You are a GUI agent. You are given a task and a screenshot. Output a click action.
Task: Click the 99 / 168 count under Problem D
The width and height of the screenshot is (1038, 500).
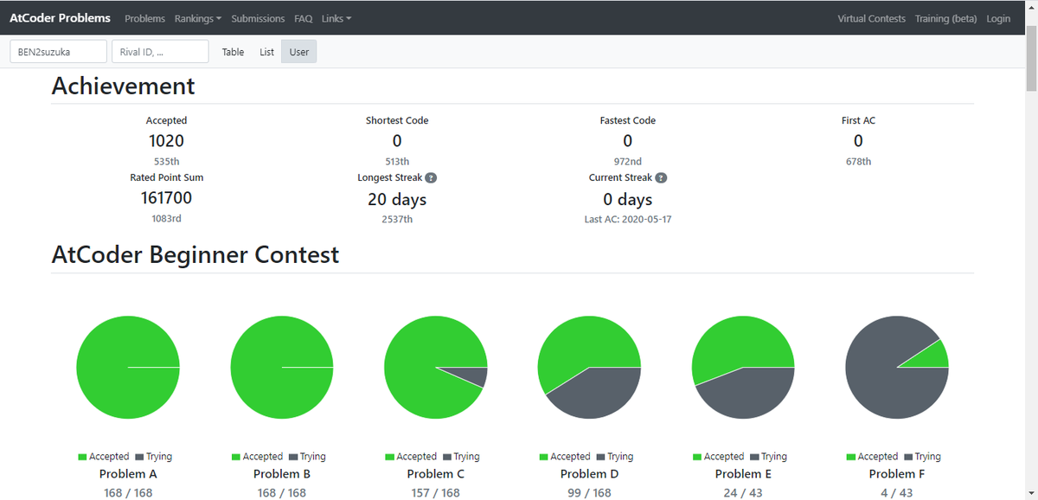click(589, 493)
